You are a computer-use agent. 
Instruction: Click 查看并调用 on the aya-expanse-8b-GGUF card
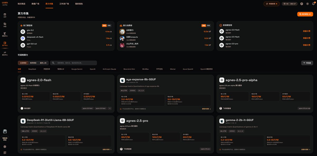pyautogui.click(x=206, y=109)
